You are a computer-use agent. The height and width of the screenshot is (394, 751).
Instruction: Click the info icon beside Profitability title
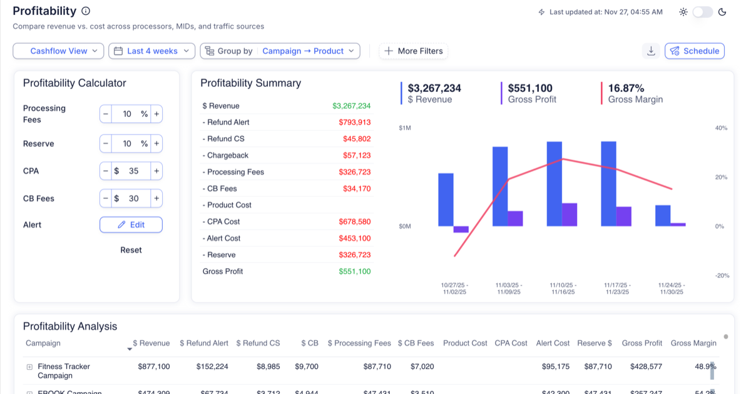point(86,11)
